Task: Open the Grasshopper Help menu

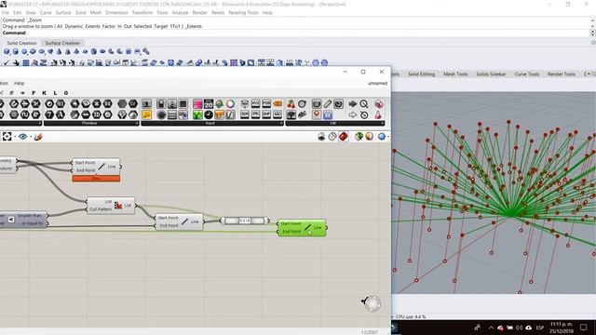Action: pyautogui.click(x=19, y=83)
